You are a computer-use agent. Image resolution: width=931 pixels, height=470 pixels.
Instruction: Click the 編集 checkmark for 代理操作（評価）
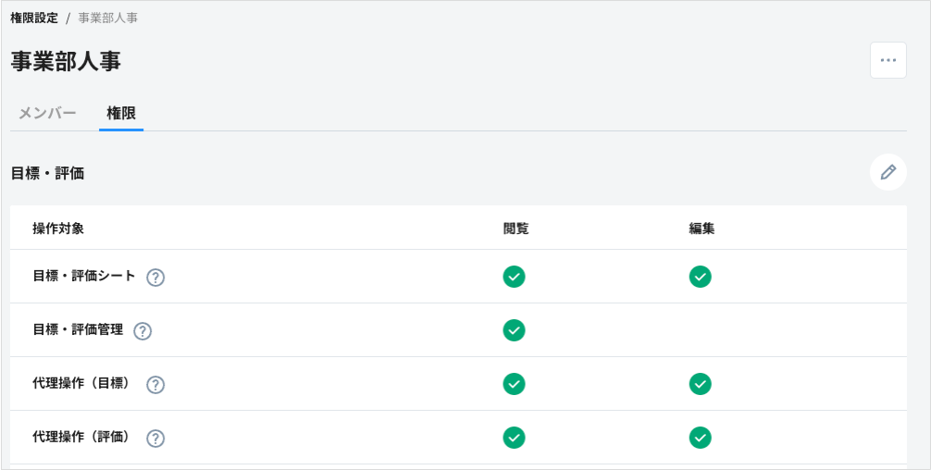pos(701,438)
